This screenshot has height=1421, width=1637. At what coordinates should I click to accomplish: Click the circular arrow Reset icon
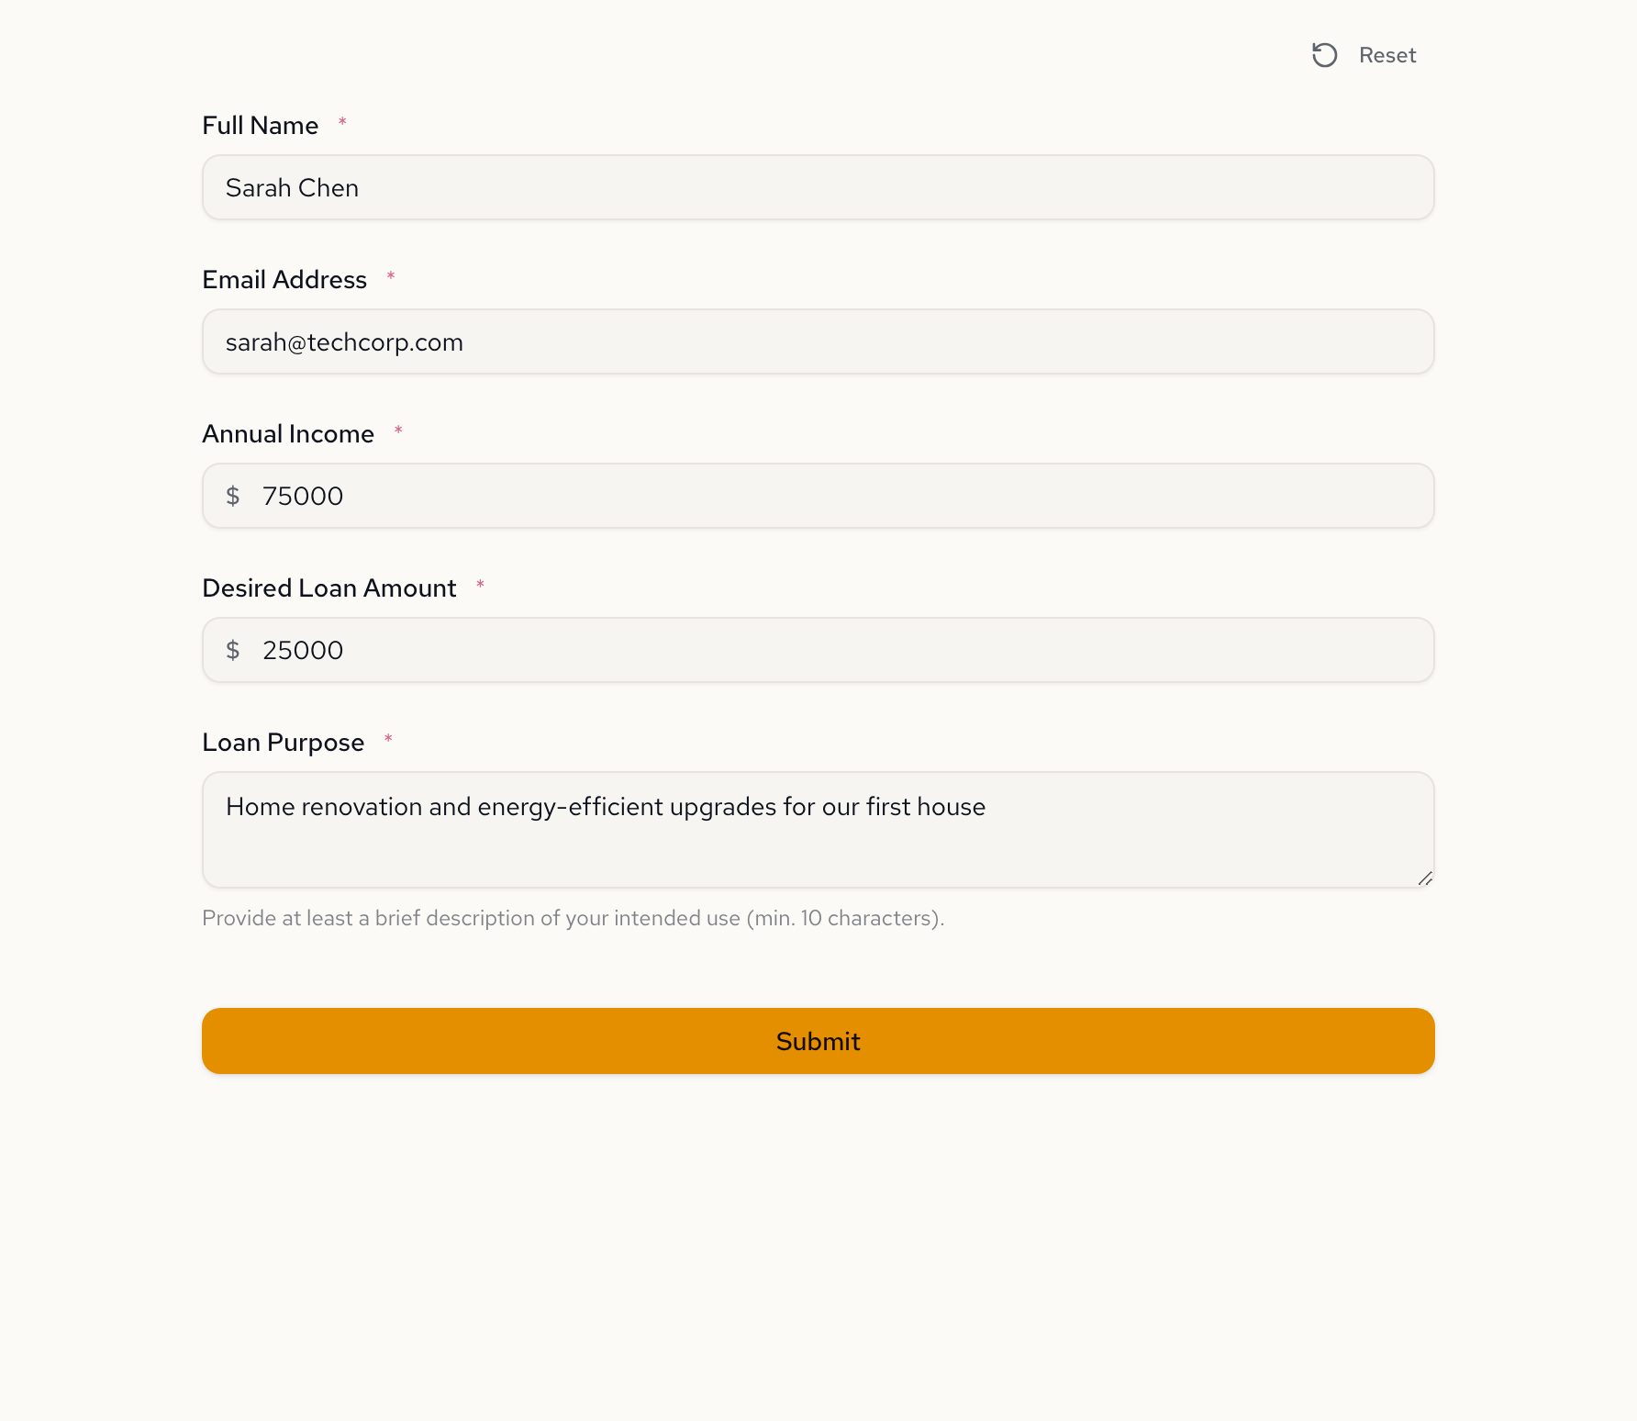click(x=1324, y=55)
